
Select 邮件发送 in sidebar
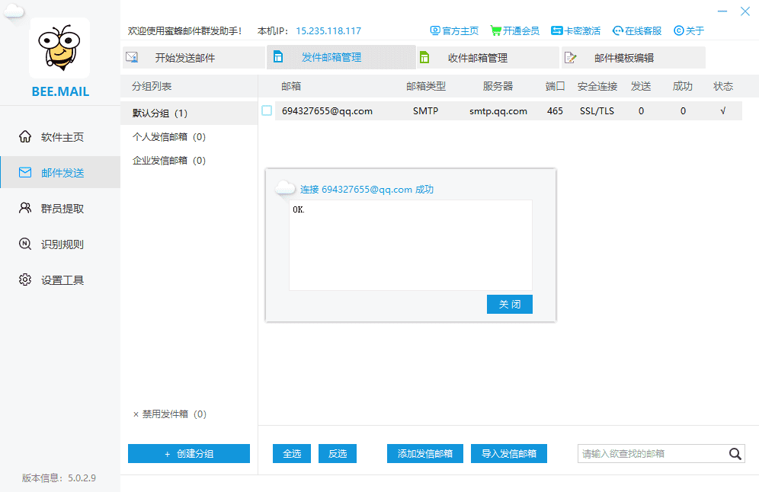click(x=60, y=173)
